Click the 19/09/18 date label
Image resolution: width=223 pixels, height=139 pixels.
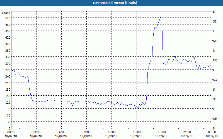tap(212, 136)
